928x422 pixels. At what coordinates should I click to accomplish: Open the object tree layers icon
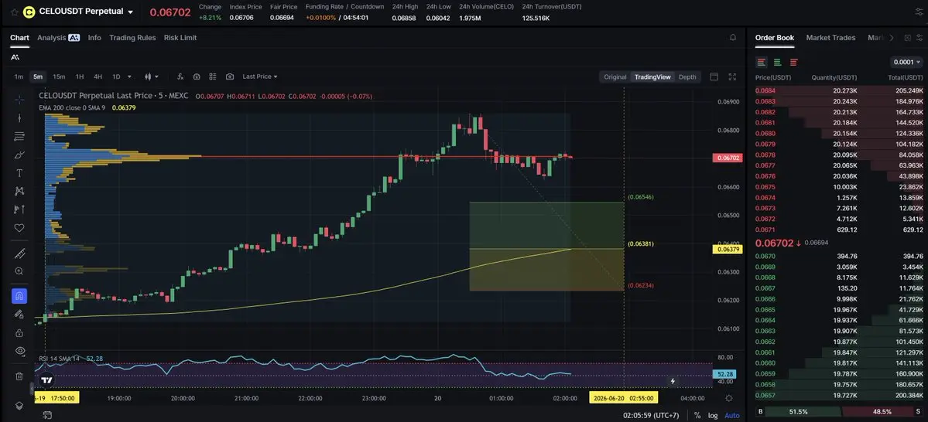[19, 406]
